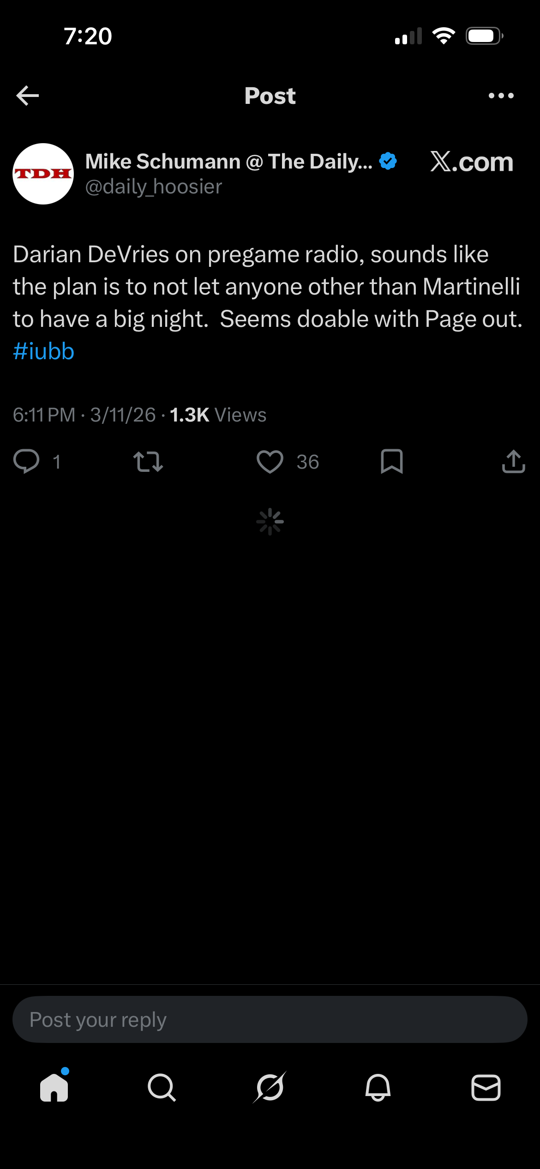This screenshot has height=1169, width=540.
Task: Tap the blue verified badge
Action: click(388, 161)
